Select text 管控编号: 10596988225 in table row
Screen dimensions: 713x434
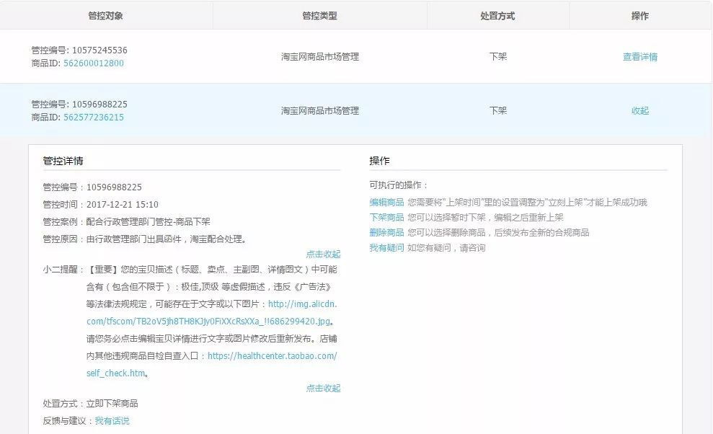[79, 105]
